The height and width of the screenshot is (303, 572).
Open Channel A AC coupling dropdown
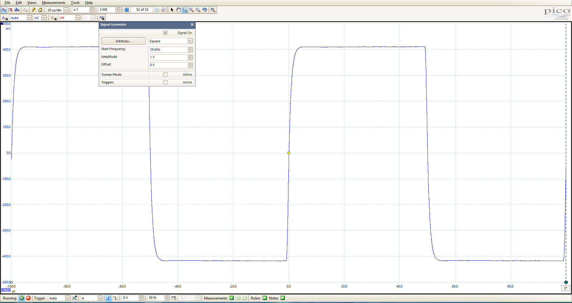tap(44, 18)
